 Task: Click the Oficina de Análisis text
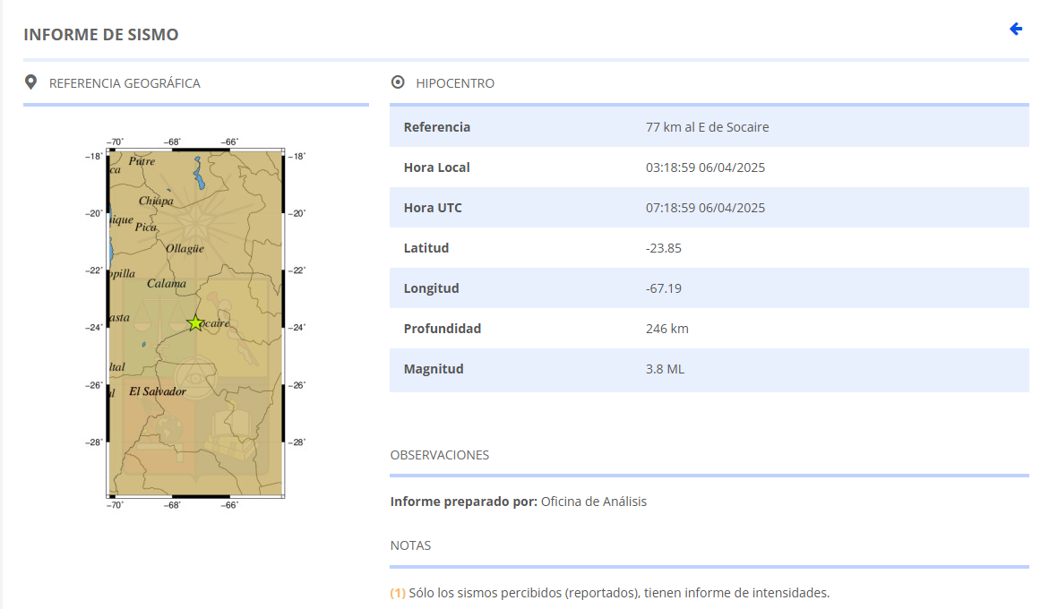point(593,502)
